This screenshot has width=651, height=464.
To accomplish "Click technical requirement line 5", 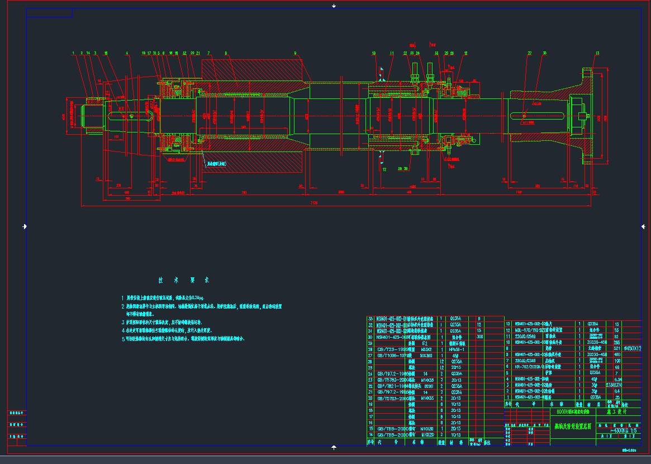I will click(x=183, y=339).
